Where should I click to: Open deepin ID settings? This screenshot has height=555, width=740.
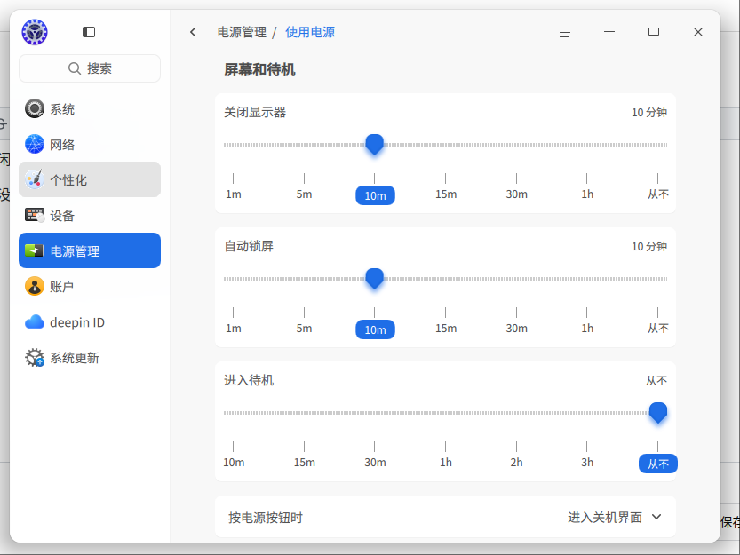click(x=90, y=322)
